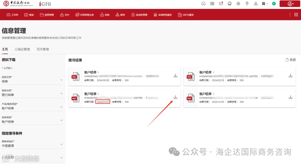Open the language dropdown 简
Image resolution: width=301 pixels, height=164 pixels.
pos(265,4)
